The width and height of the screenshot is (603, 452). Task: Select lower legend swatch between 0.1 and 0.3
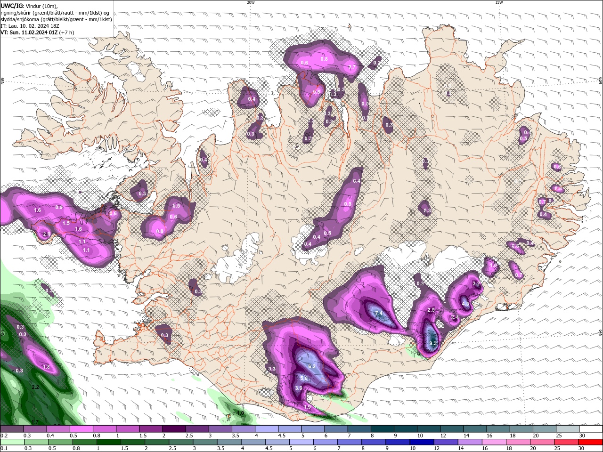click(x=12, y=442)
